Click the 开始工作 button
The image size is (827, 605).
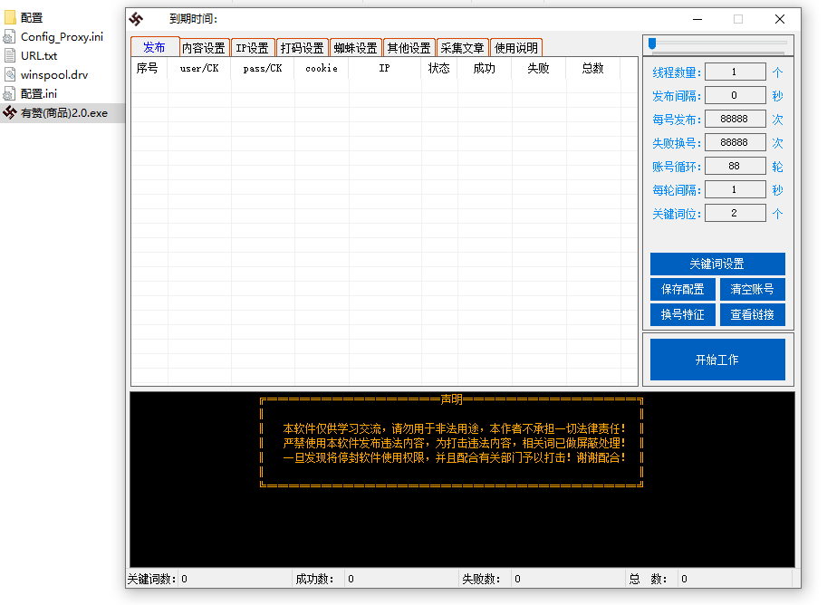pyautogui.click(x=717, y=359)
